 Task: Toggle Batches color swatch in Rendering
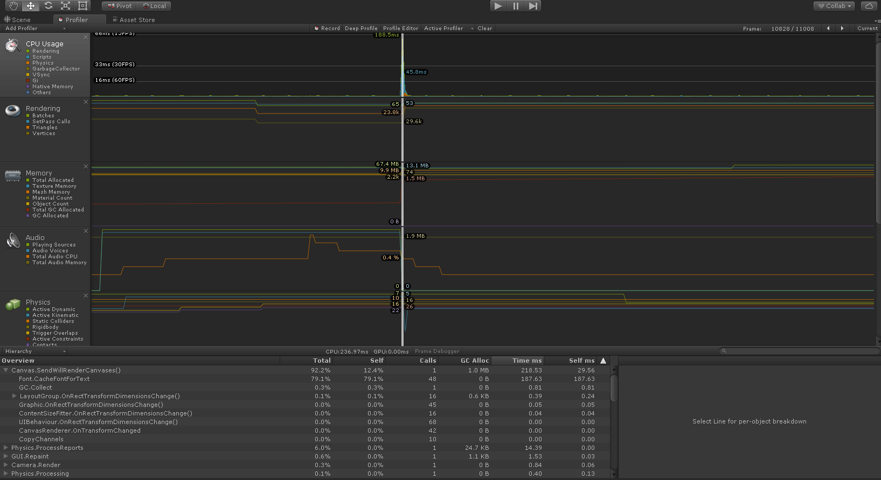27,116
